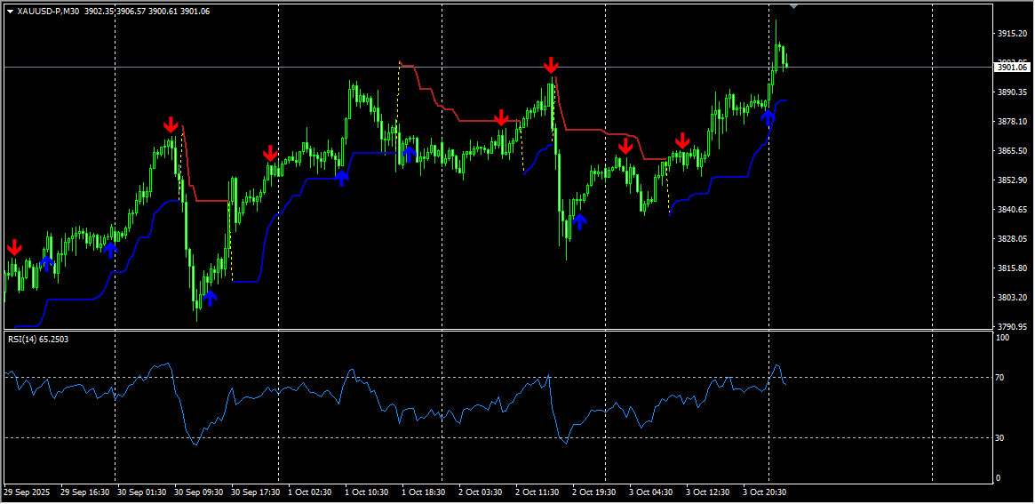Click the 3915.20 price scale label

click(1012, 34)
